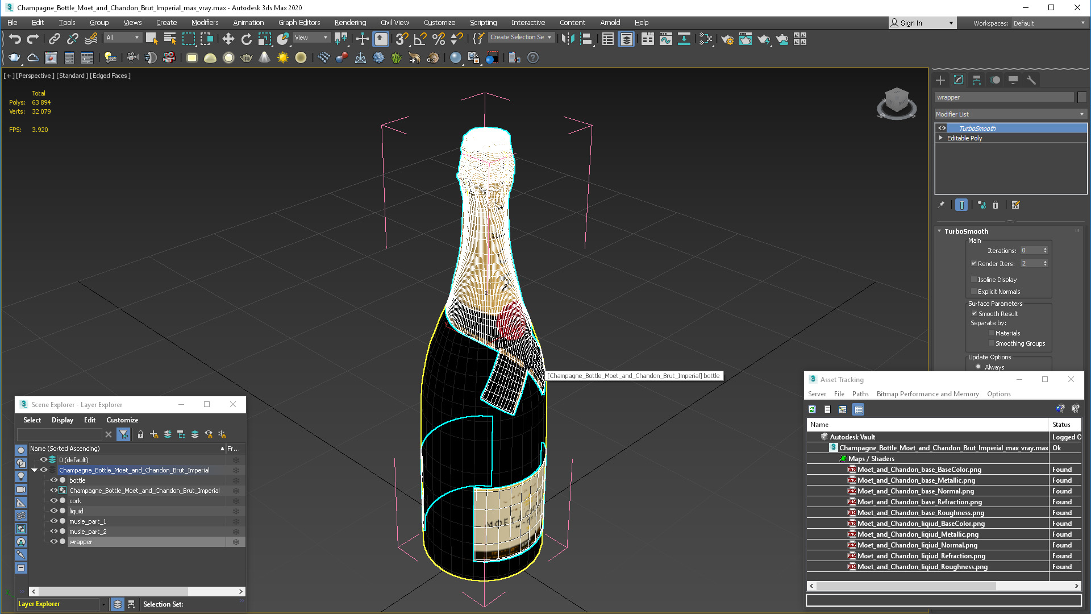This screenshot has width=1091, height=614.
Task: Select the Select and Move tool
Action: pyautogui.click(x=228, y=39)
